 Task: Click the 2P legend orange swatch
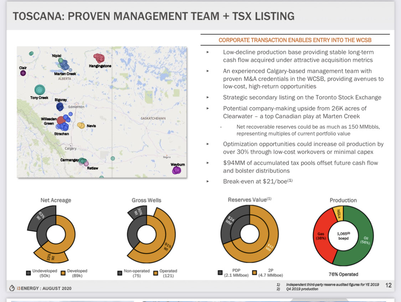254,272
